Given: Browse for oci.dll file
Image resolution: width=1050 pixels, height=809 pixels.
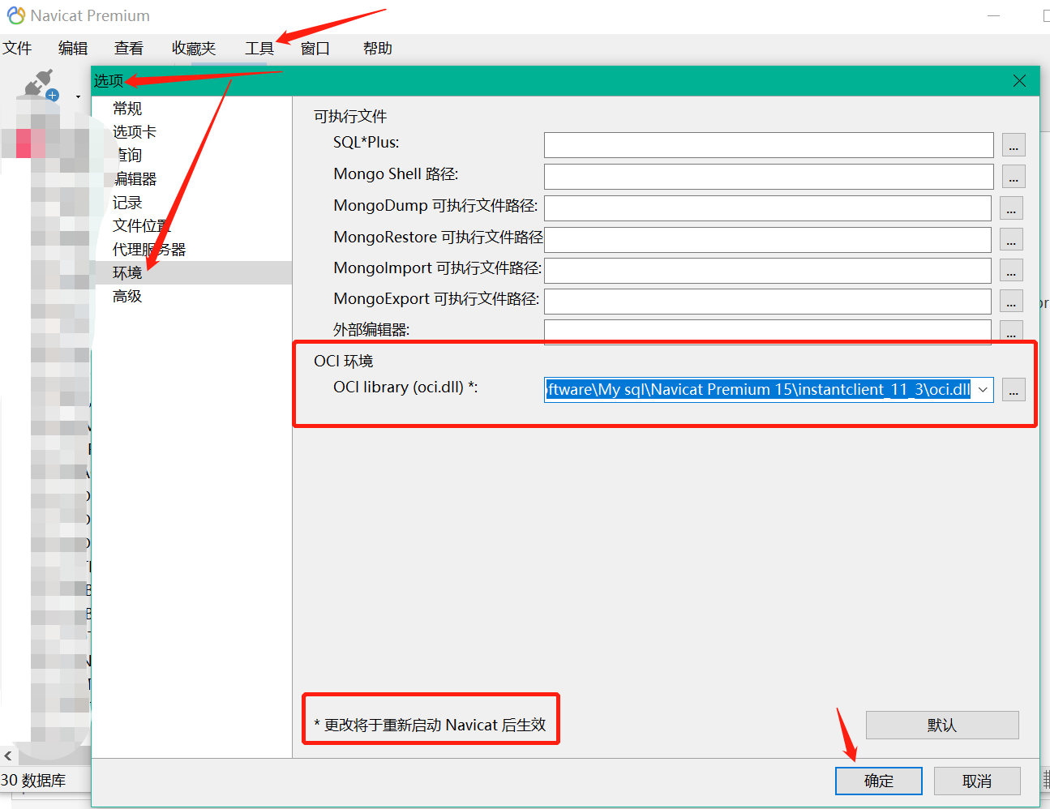Looking at the screenshot, I should [x=1014, y=390].
